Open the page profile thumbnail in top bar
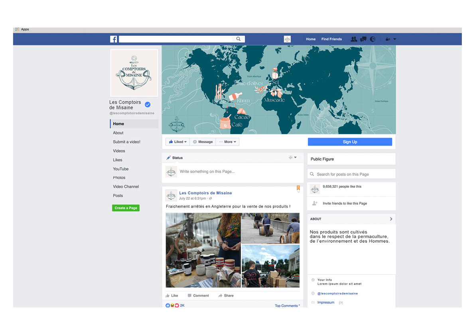 coord(287,39)
